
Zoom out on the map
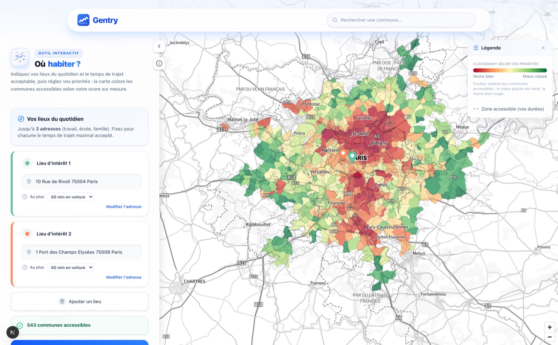click(x=550, y=337)
